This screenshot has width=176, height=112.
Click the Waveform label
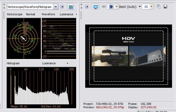point(49,14)
